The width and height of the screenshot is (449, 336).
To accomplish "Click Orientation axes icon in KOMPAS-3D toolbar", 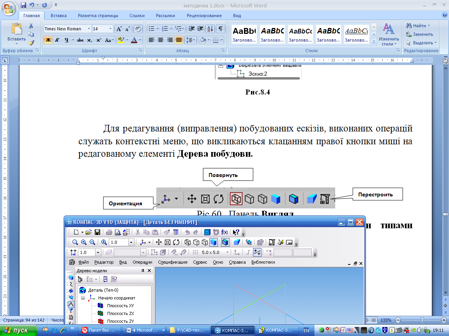I will (143, 242).
